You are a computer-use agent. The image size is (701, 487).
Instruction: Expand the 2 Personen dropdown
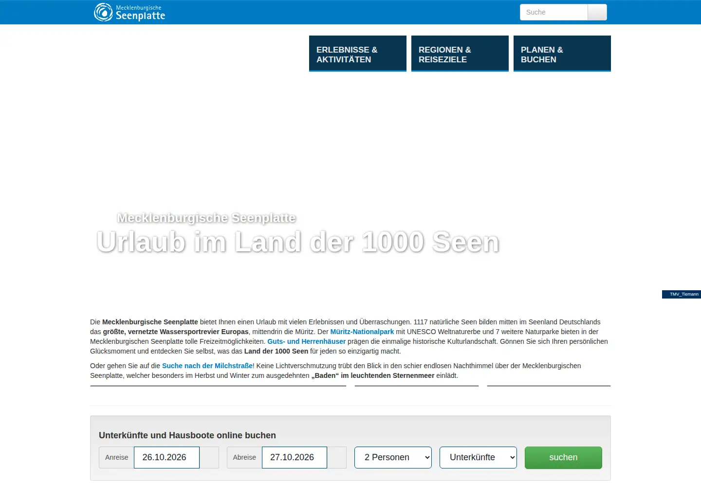coord(393,457)
